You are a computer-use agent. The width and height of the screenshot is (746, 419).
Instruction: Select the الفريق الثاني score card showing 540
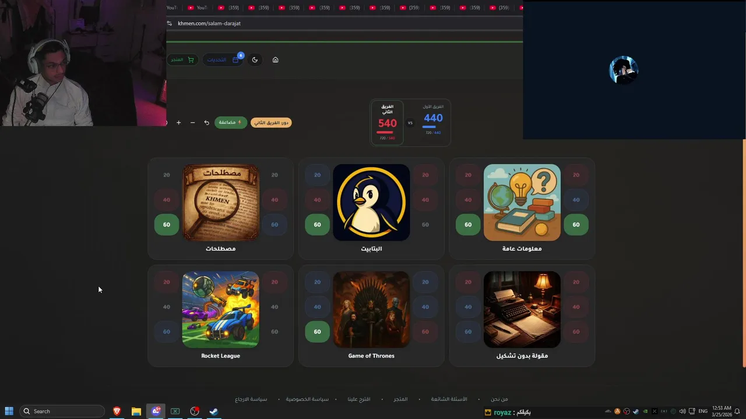click(x=387, y=122)
